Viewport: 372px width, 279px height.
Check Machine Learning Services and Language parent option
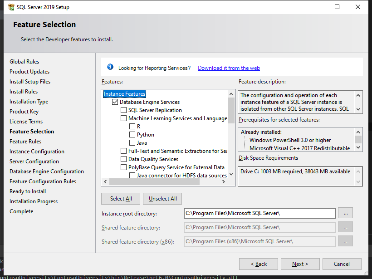123,118
